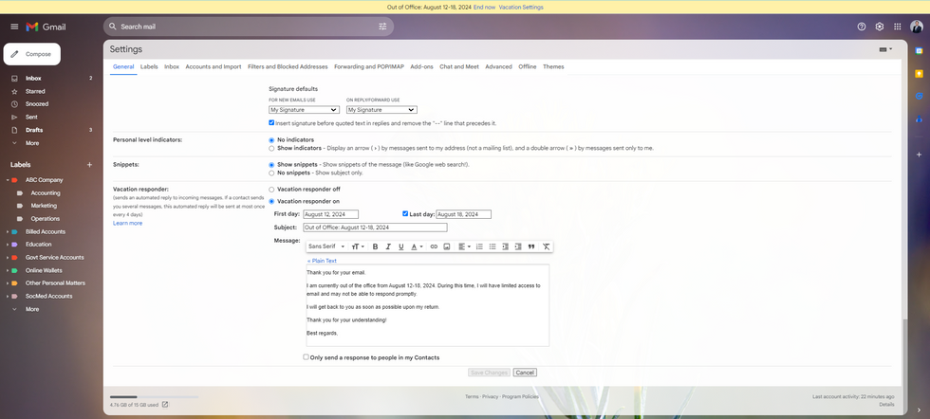
Task: Insert an image in message
Action: tap(447, 246)
